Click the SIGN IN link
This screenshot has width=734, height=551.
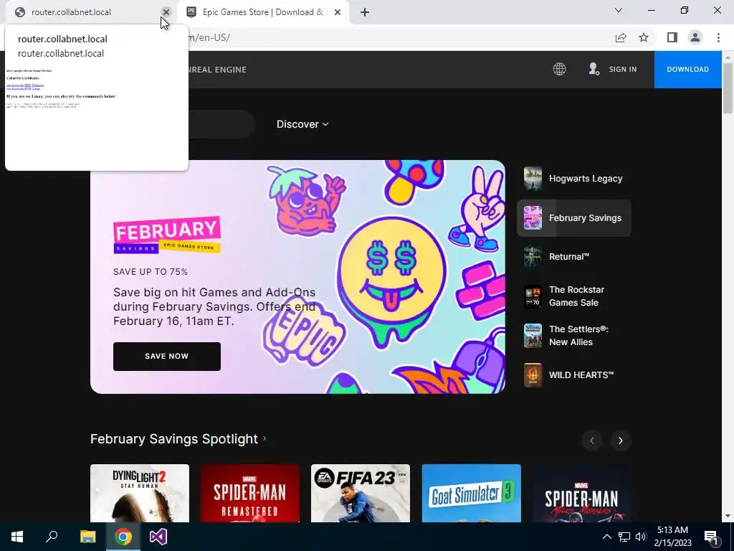point(623,70)
